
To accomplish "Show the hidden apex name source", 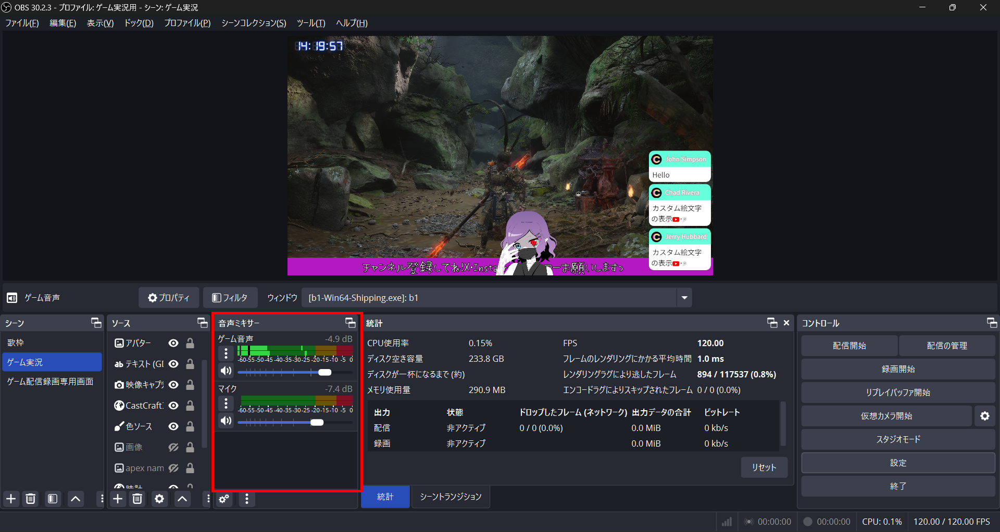I will [173, 468].
